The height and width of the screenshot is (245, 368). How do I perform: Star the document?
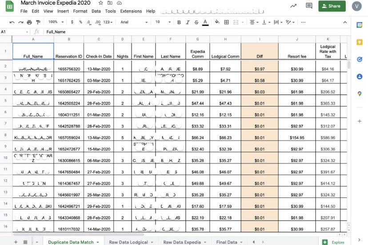(101, 3)
